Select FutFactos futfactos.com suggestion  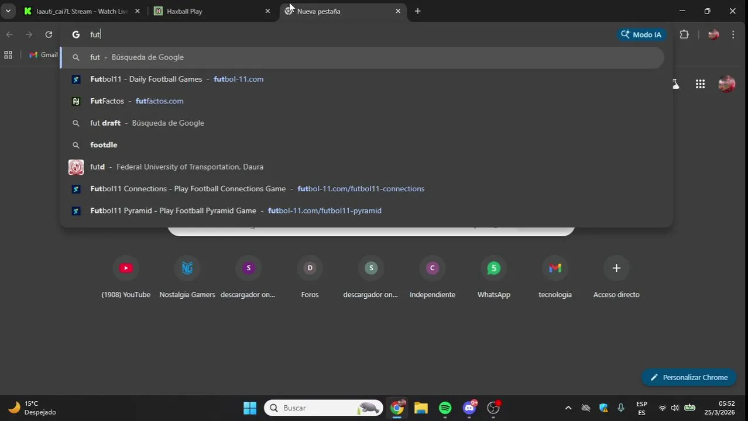point(362,101)
